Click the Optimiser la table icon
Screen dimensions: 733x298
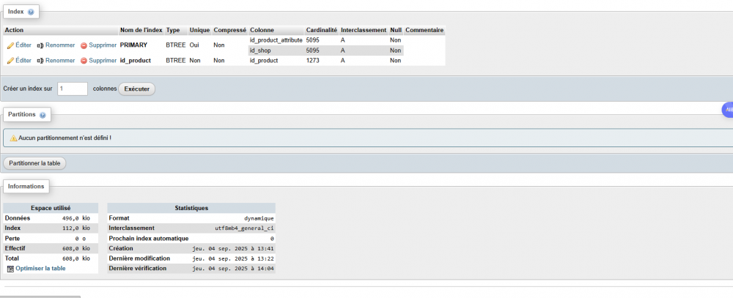11,269
